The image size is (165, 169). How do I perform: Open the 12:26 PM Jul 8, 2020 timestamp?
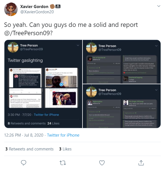click(24, 135)
